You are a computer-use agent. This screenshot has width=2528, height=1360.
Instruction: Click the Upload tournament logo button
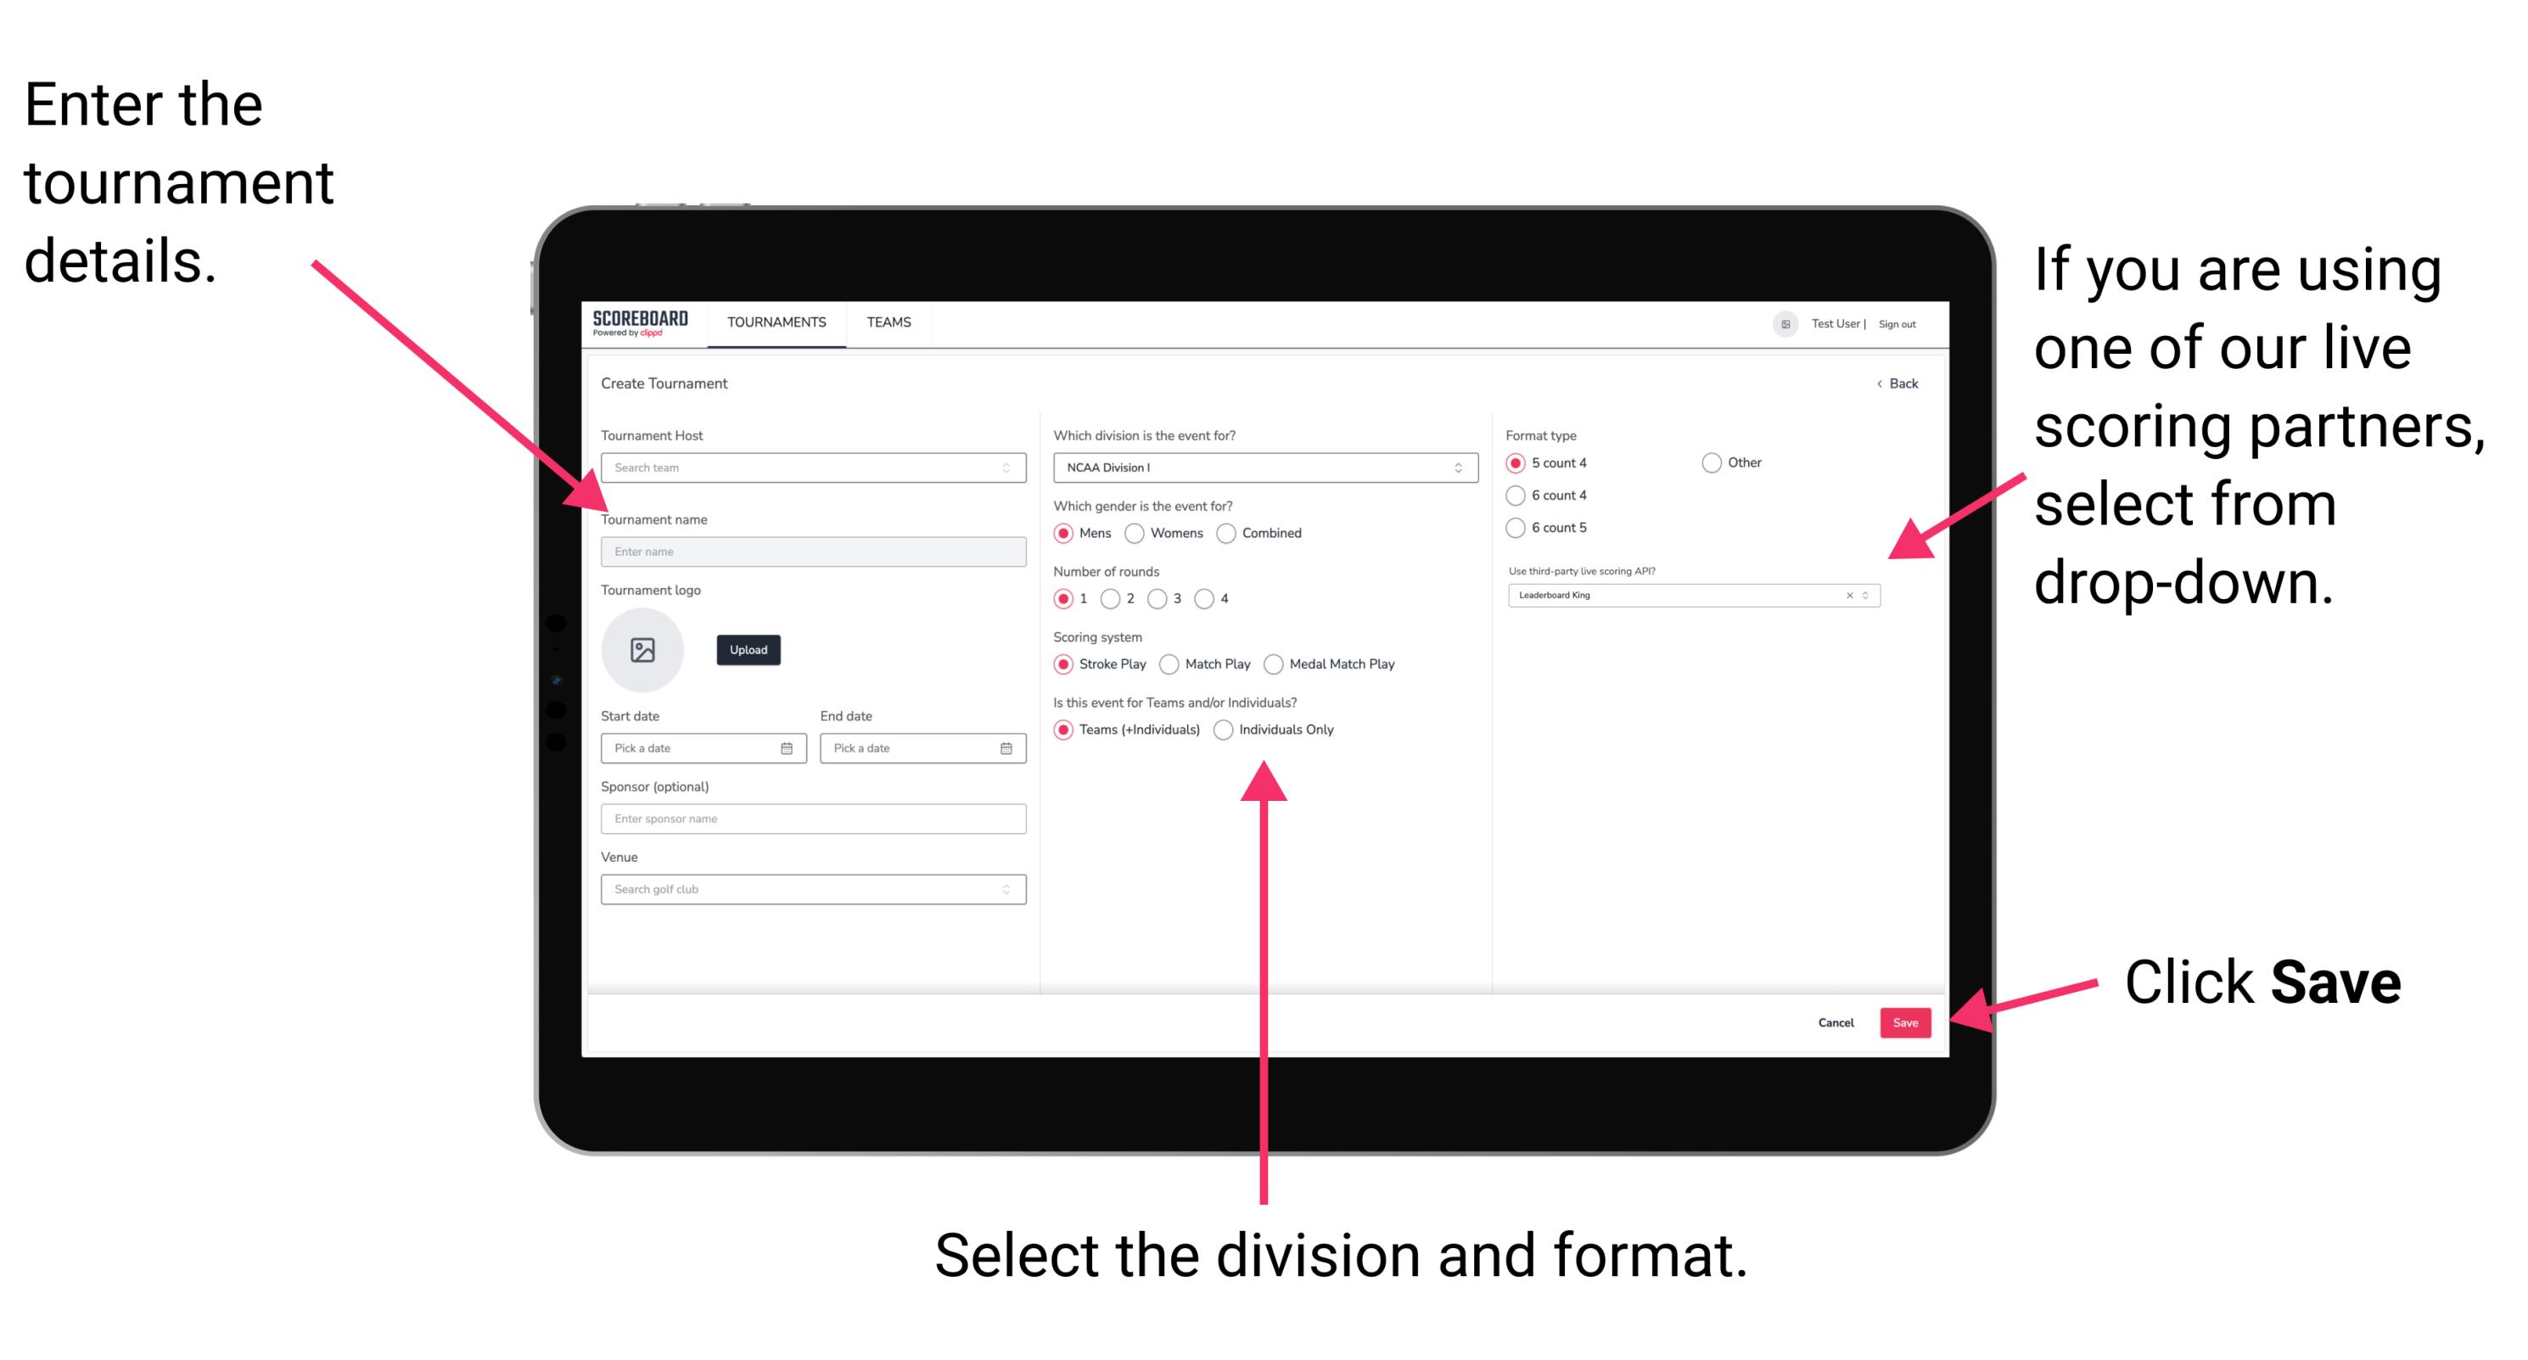click(x=750, y=650)
